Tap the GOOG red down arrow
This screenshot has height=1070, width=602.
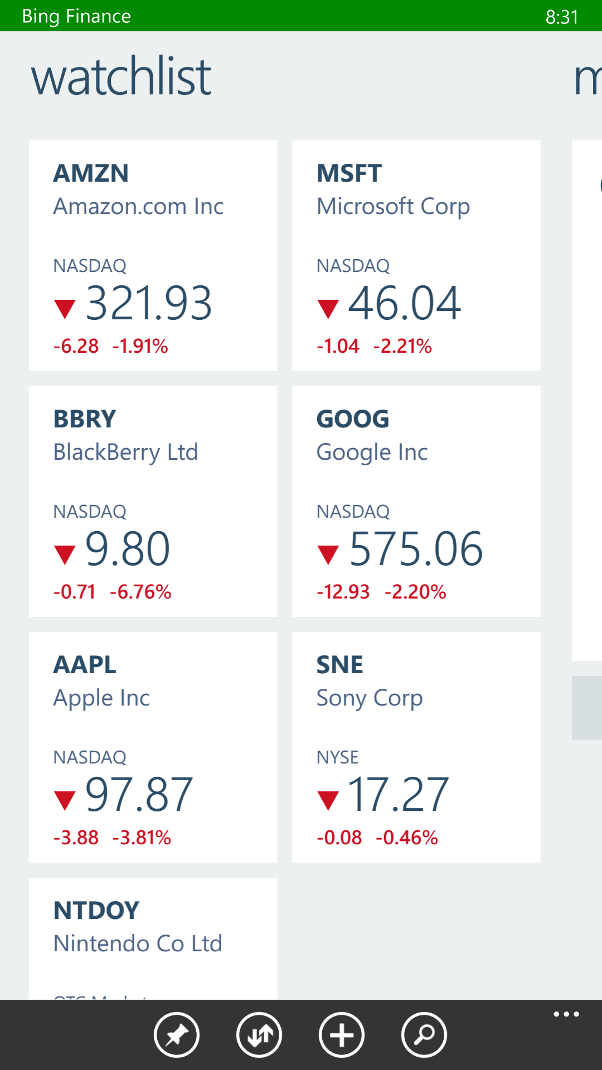[x=328, y=554]
